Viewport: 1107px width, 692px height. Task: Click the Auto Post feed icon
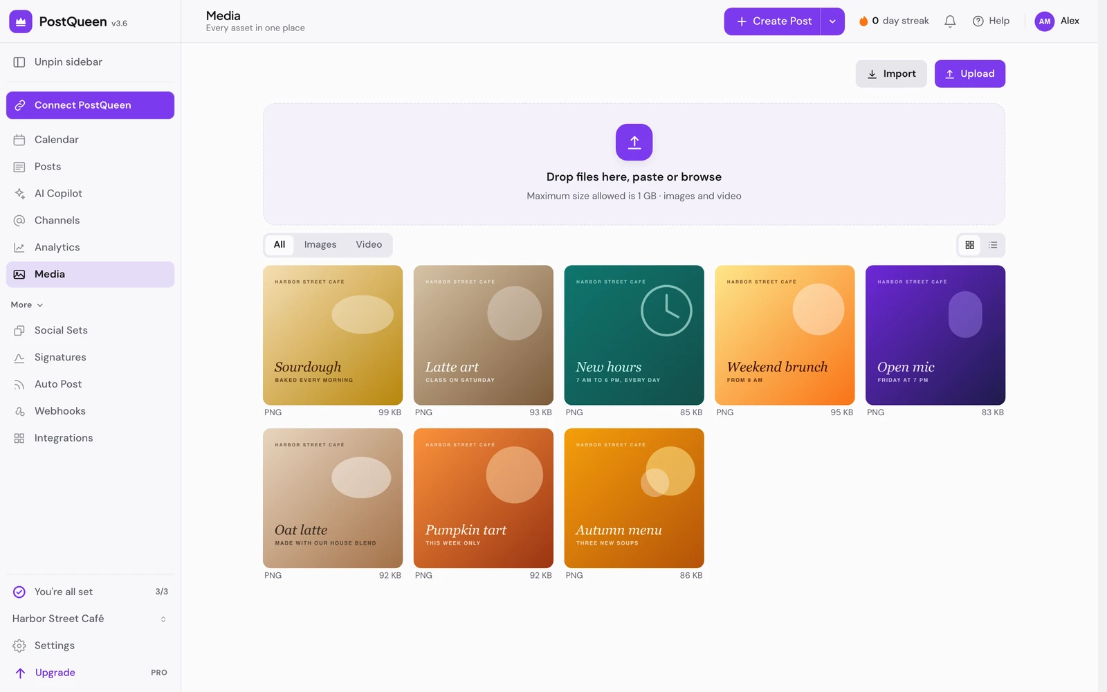point(19,385)
